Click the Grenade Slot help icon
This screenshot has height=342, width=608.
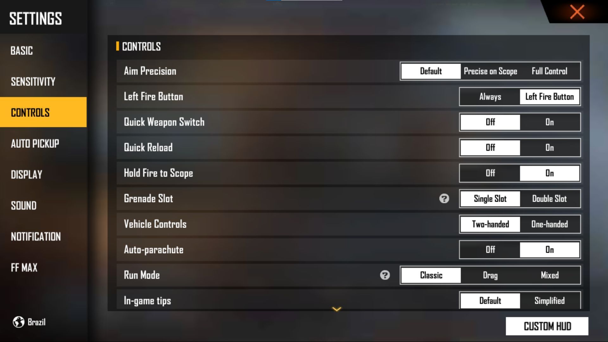(444, 199)
